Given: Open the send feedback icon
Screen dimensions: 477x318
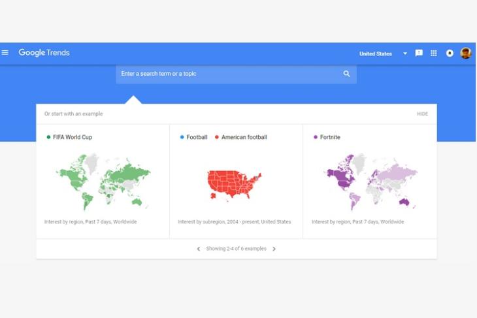Looking at the screenshot, I should (419, 53).
